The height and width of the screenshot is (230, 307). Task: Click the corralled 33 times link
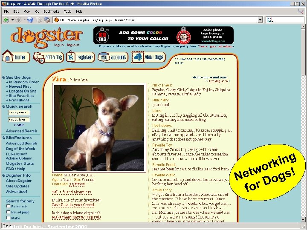pyautogui.click(x=77, y=184)
